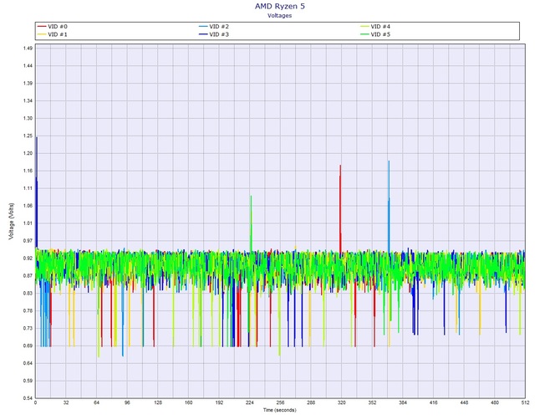Click the 1.49 value on voltage axis
The image size is (560, 420).
(28, 49)
